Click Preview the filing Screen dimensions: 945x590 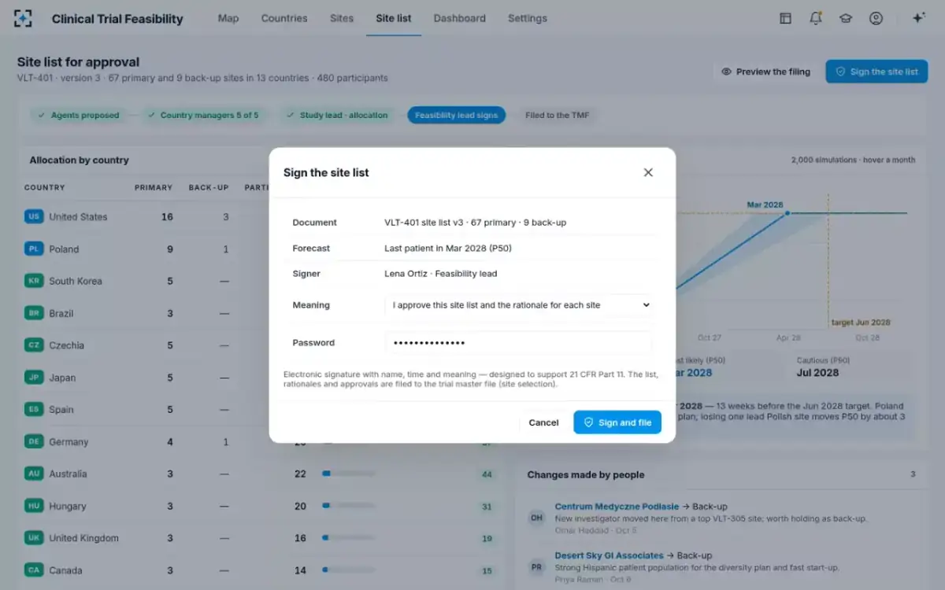pos(765,72)
